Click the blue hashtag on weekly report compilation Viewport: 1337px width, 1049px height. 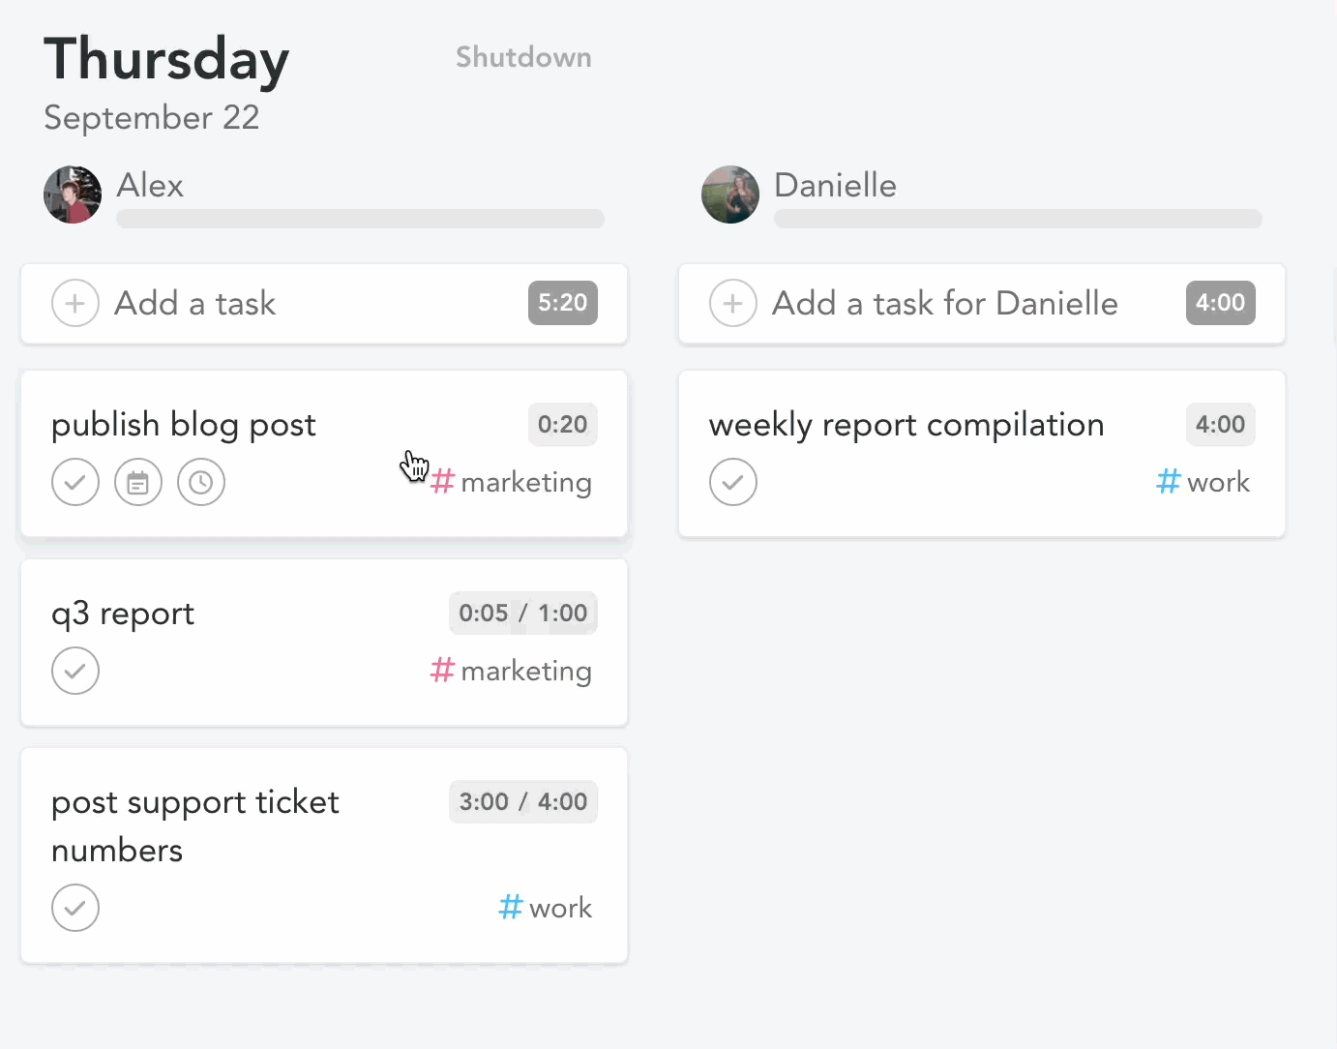tap(1169, 482)
